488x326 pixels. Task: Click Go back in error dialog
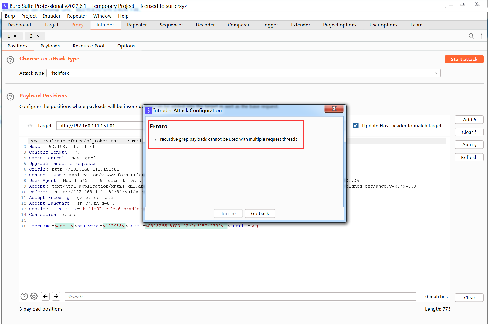[260, 213]
